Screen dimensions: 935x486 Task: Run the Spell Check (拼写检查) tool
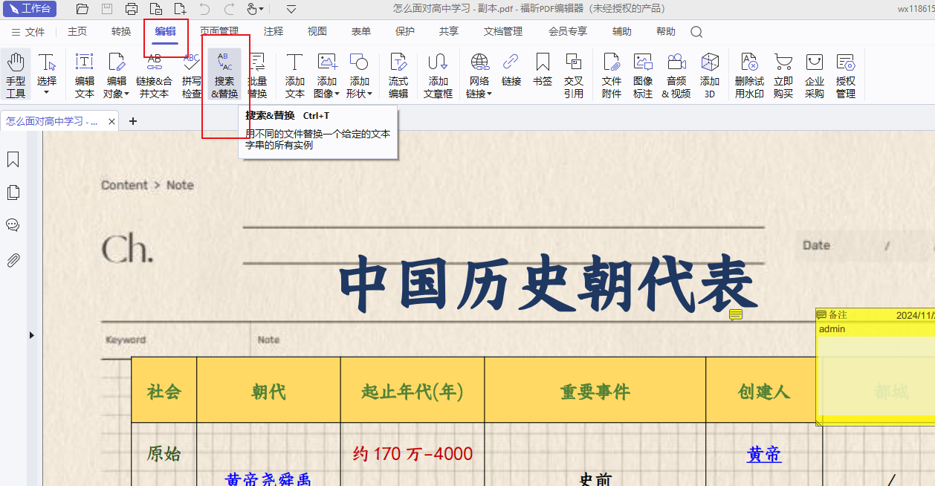[x=192, y=75]
